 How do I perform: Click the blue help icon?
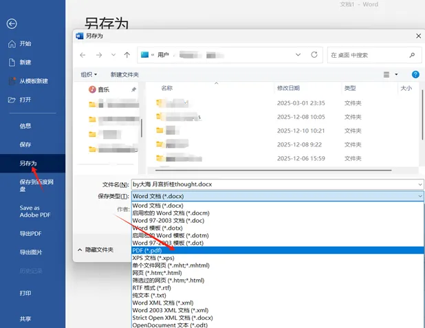[415, 74]
